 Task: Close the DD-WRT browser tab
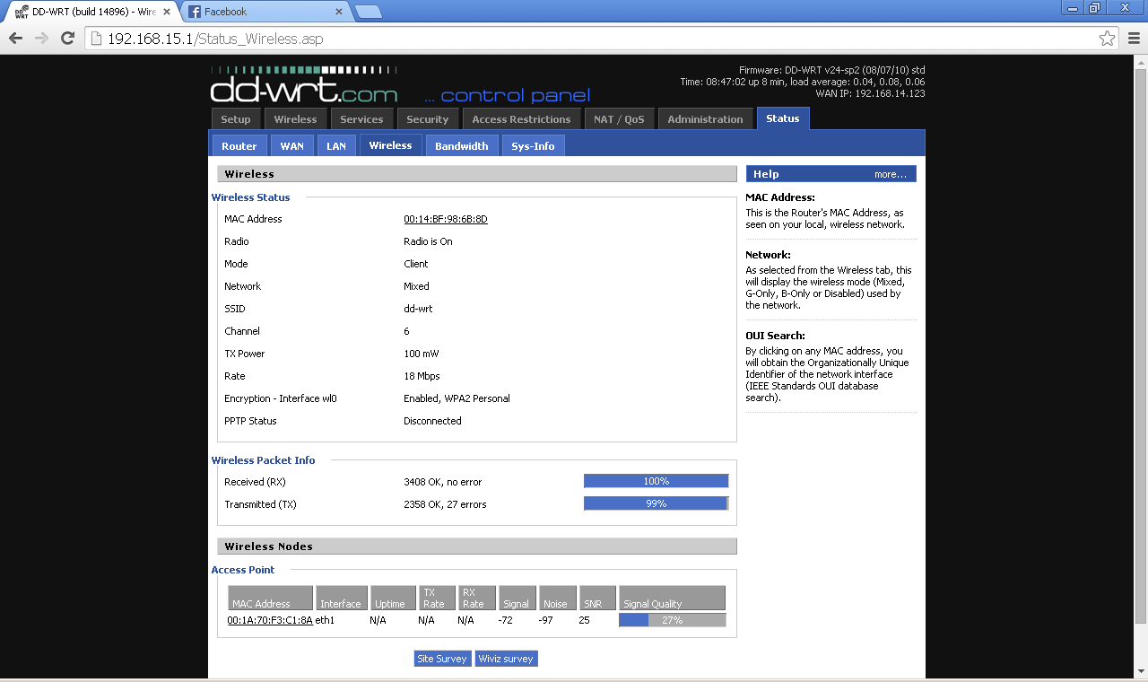pyautogui.click(x=167, y=12)
